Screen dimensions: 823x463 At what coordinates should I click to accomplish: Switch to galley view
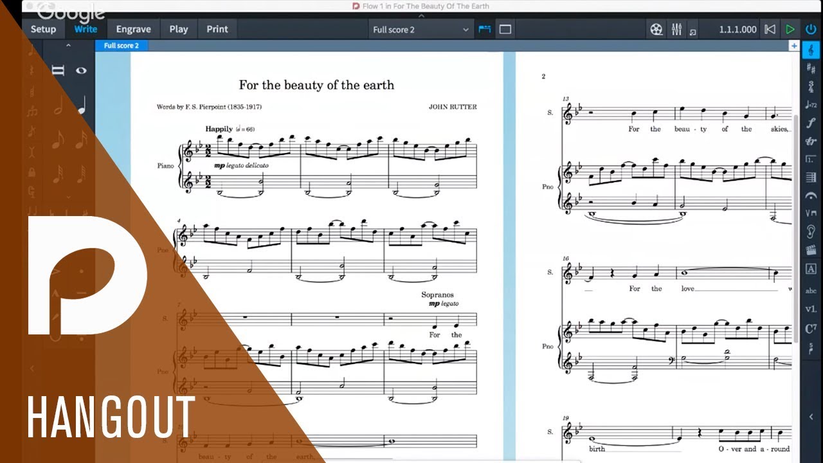[x=485, y=30]
